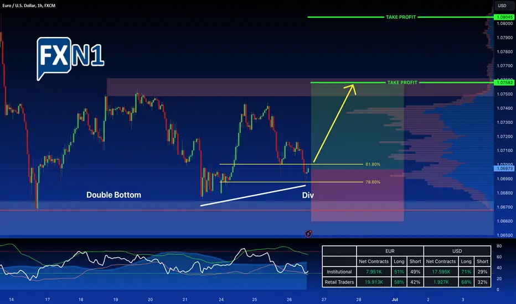
Task: Click the USD column header in table
Action: coord(457,251)
